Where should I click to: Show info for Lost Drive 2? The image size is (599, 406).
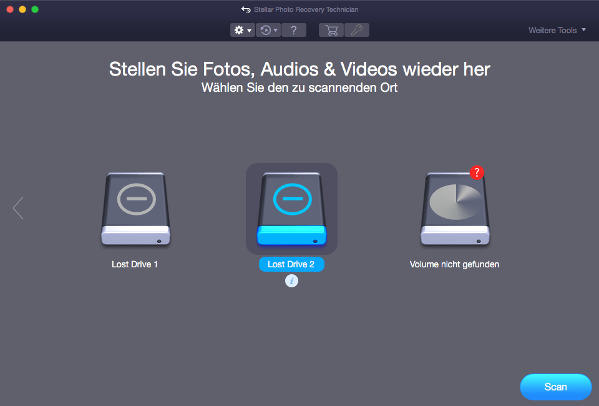(291, 281)
